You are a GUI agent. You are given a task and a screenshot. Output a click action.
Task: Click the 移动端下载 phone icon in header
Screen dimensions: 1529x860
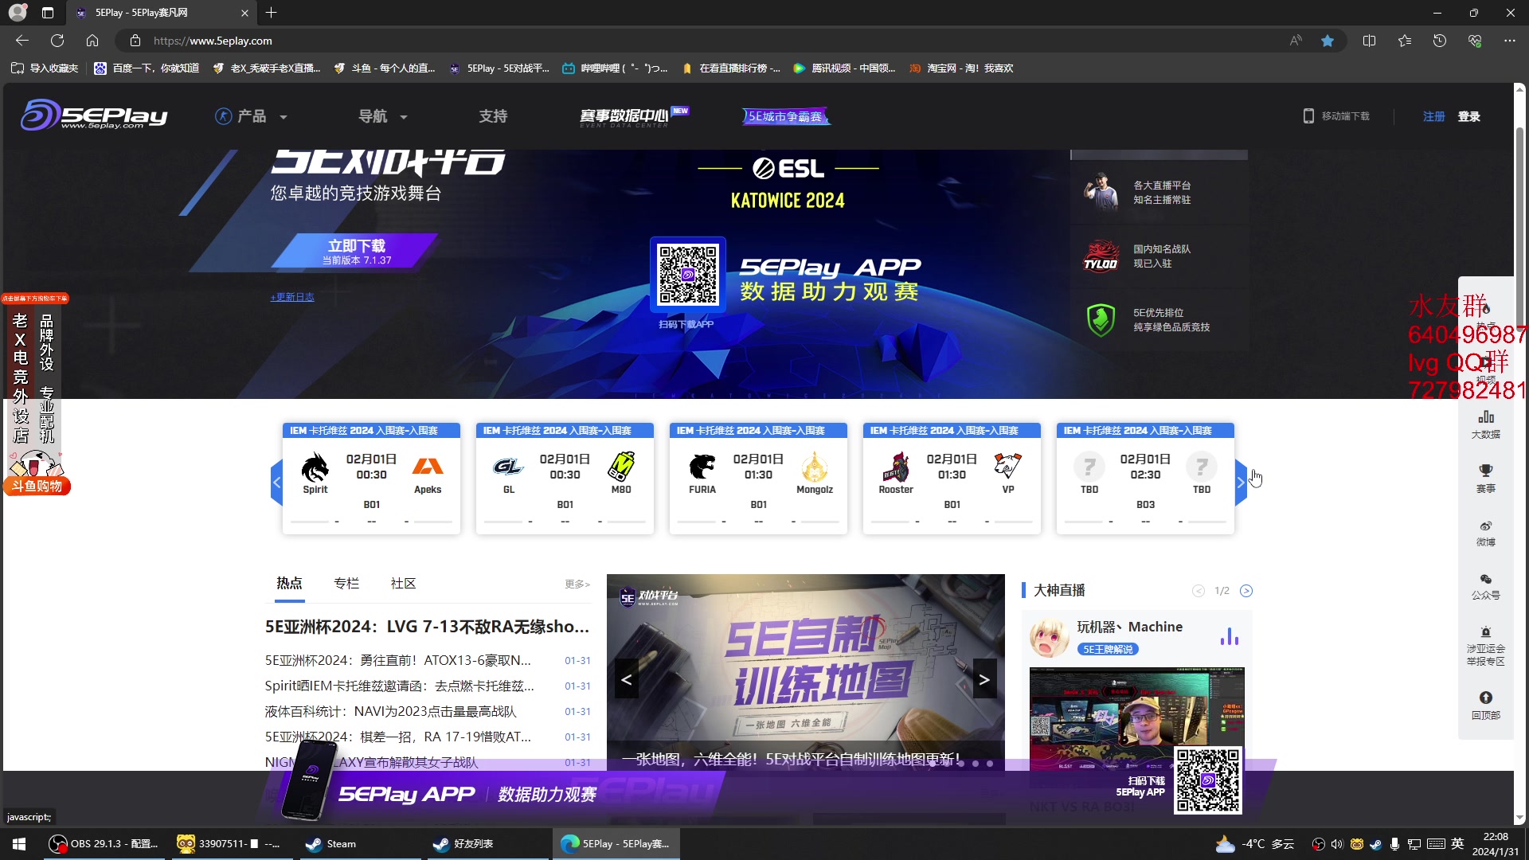(x=1308, y=115)
